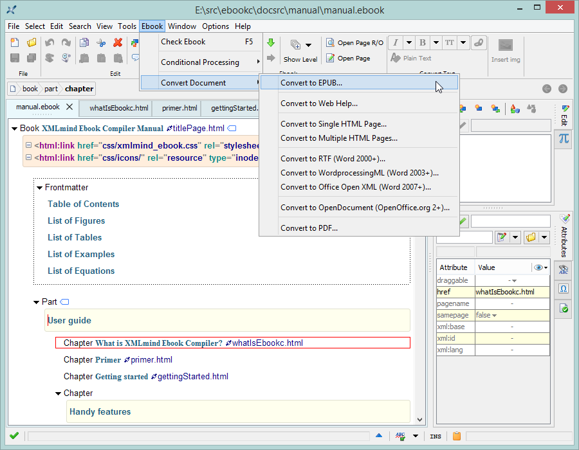Choose Convert to PDF menu item
579x450 pixels.
pyautogui.click(x=359, y=228)
